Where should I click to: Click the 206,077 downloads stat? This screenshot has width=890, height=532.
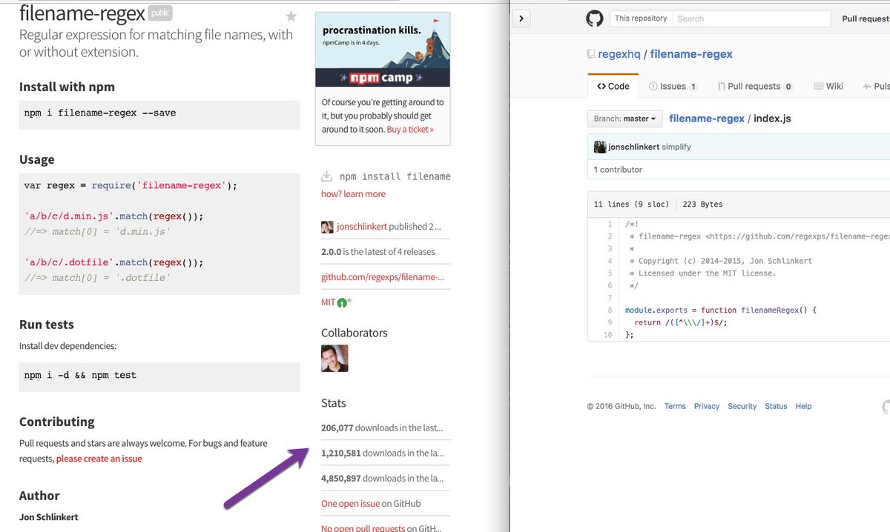(382, 428)
